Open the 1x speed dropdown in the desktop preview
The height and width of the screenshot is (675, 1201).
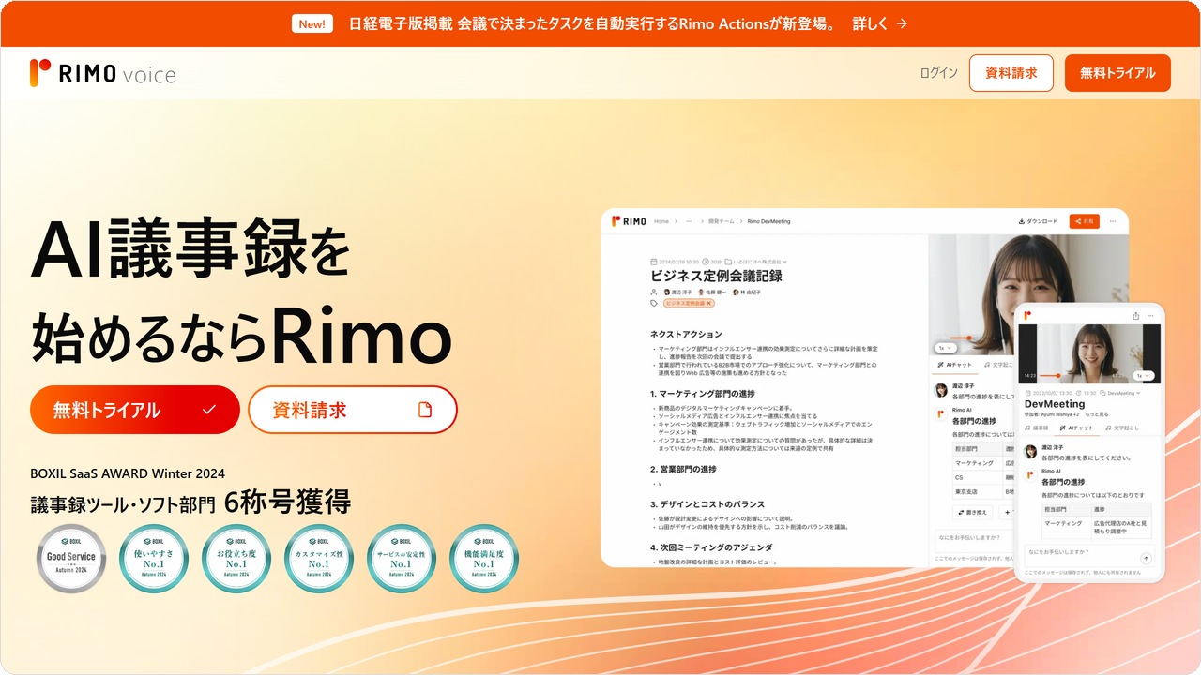click(x=945, y=347)
